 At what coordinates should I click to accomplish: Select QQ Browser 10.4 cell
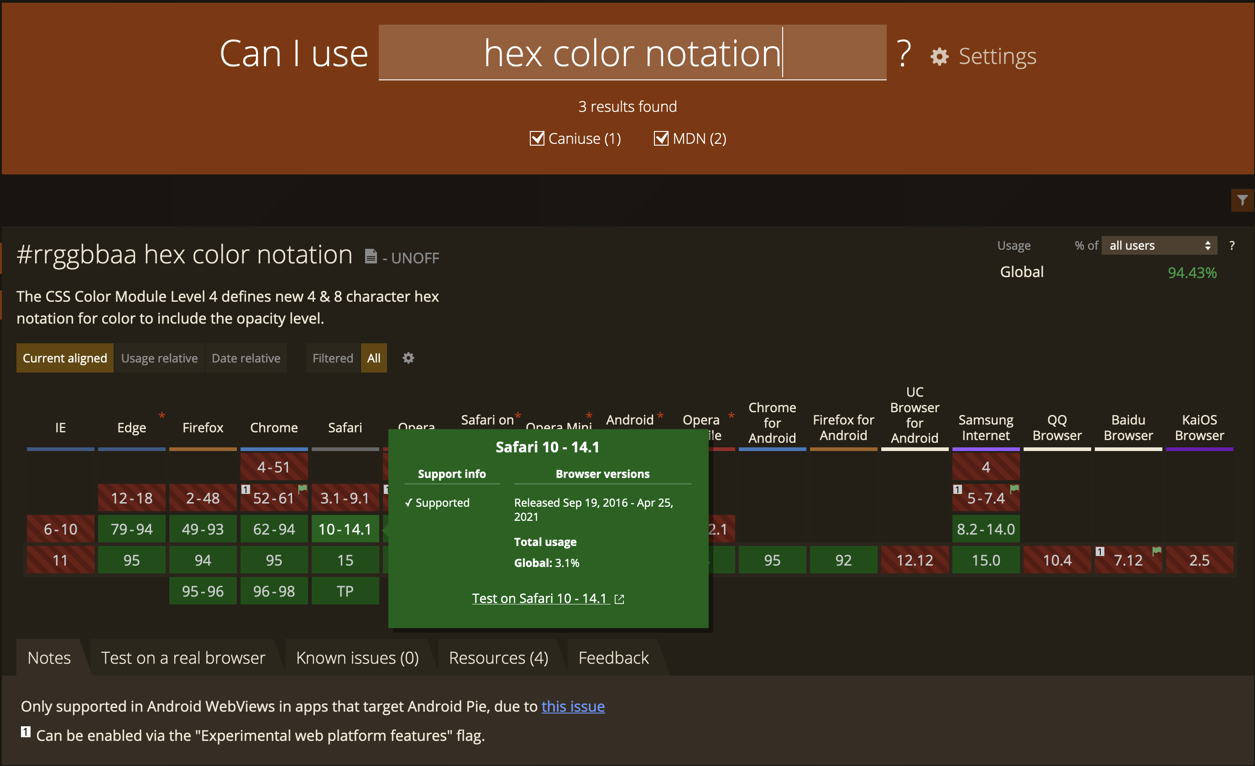point(1057,560)
